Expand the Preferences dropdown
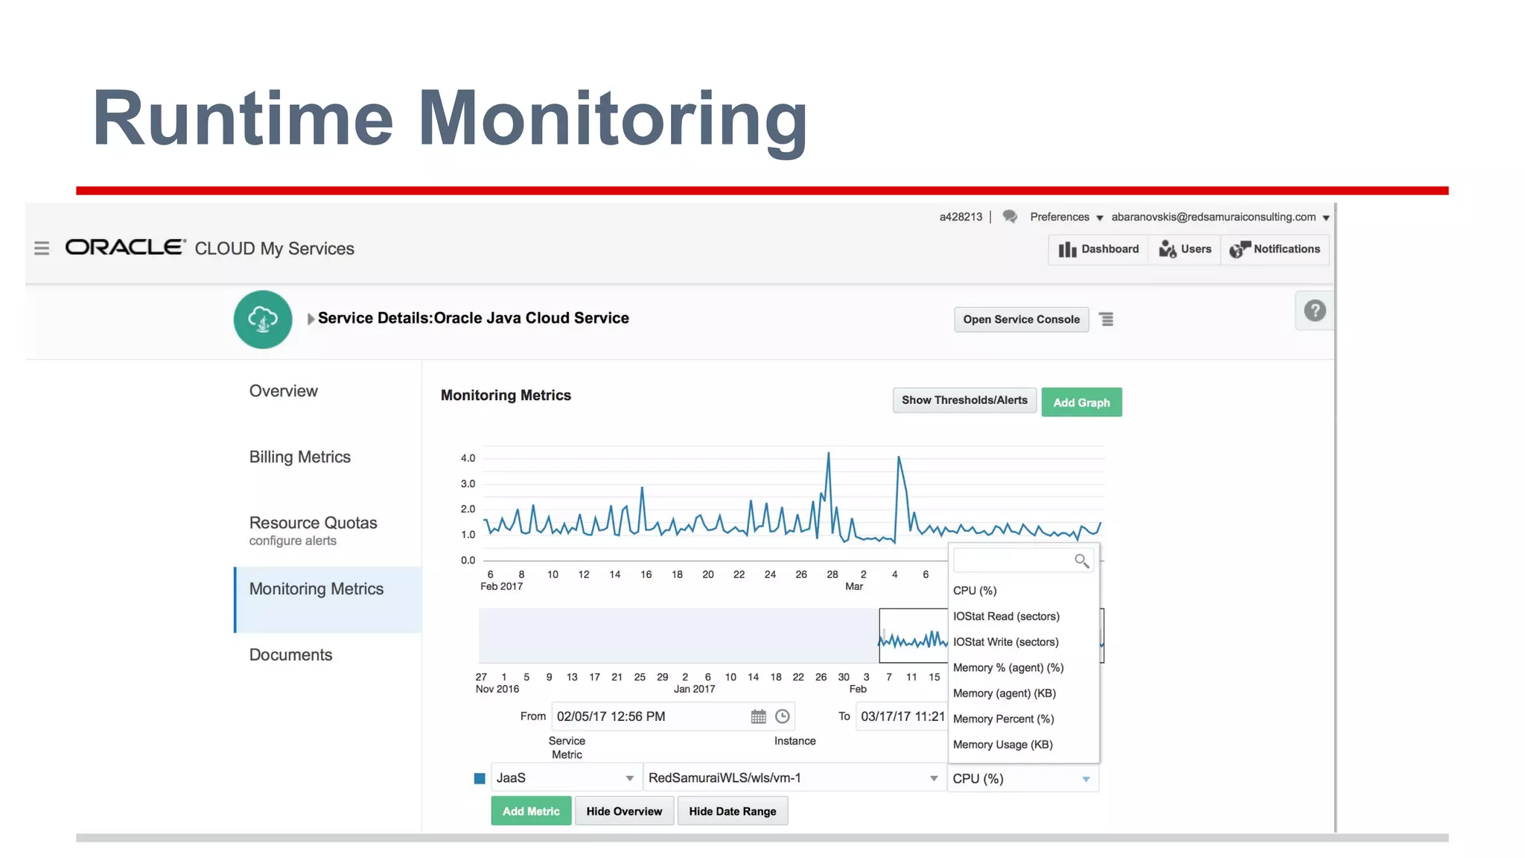This screenshot has height=858, width=1525. (x=1066, y=217)
